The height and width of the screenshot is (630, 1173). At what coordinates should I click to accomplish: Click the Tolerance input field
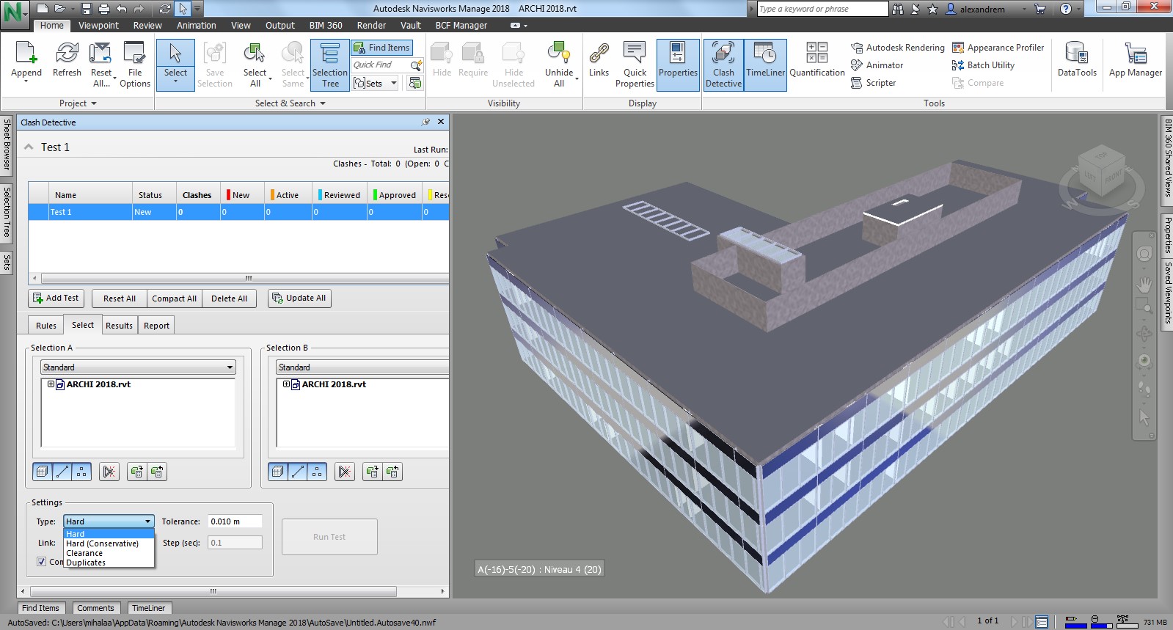(x=234, y=521)
